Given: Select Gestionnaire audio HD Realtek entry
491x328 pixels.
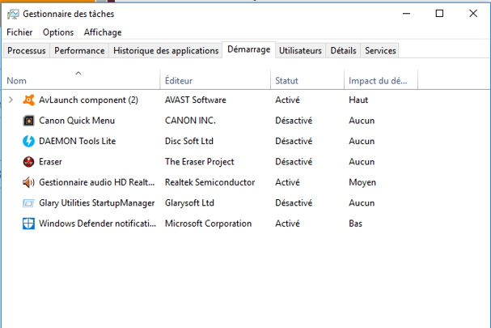Looking at the screenshot, I should click(97, 182).
